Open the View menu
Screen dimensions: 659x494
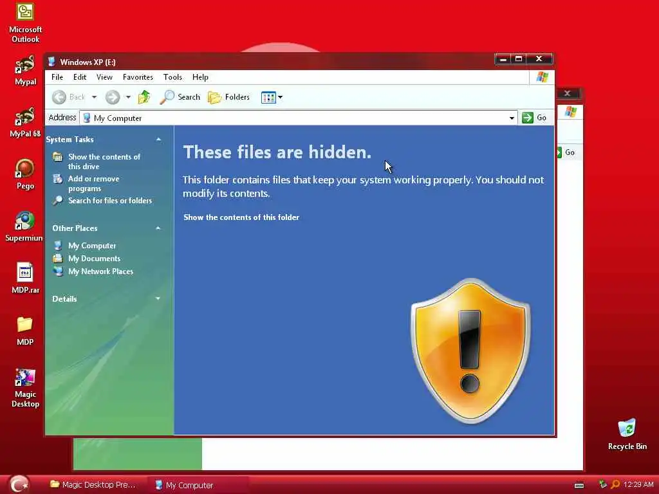[x=104, y=77]
